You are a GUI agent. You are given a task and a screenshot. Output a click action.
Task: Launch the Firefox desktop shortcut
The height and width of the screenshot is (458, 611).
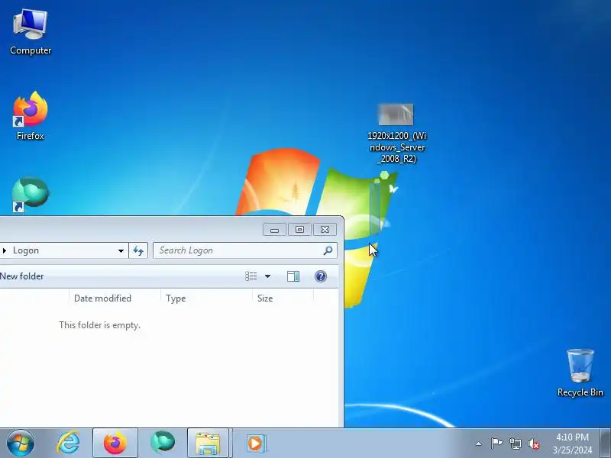coord(31,116)
